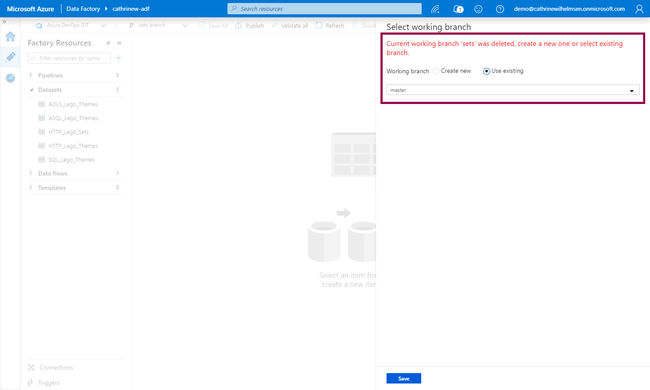The height and width of the screenshot is (390, 650).
Task: Open the Monitor gauge icon in sidebar
Action: (10, 78)
